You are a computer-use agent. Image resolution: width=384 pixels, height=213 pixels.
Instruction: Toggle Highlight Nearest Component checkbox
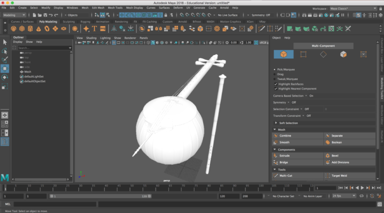pos(275,89)
